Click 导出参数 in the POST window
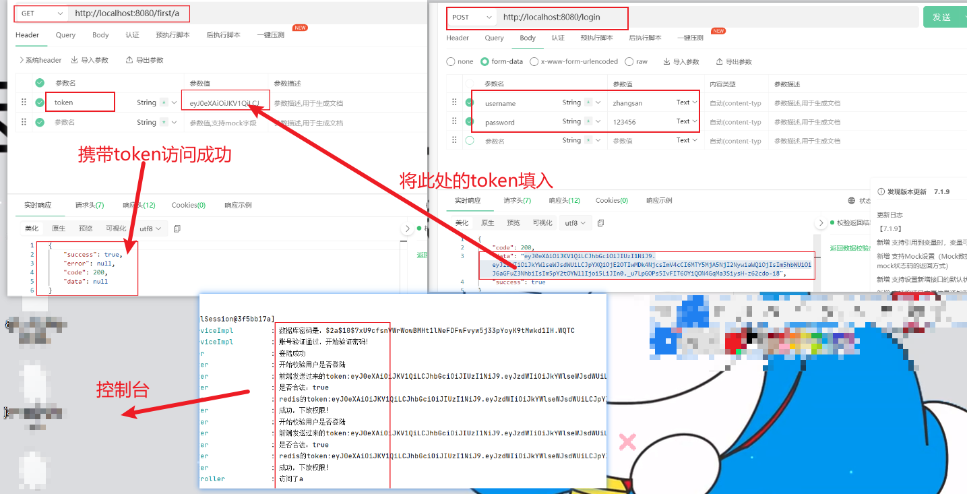Screen dimensions: 967x494 [x=734, y=61]
